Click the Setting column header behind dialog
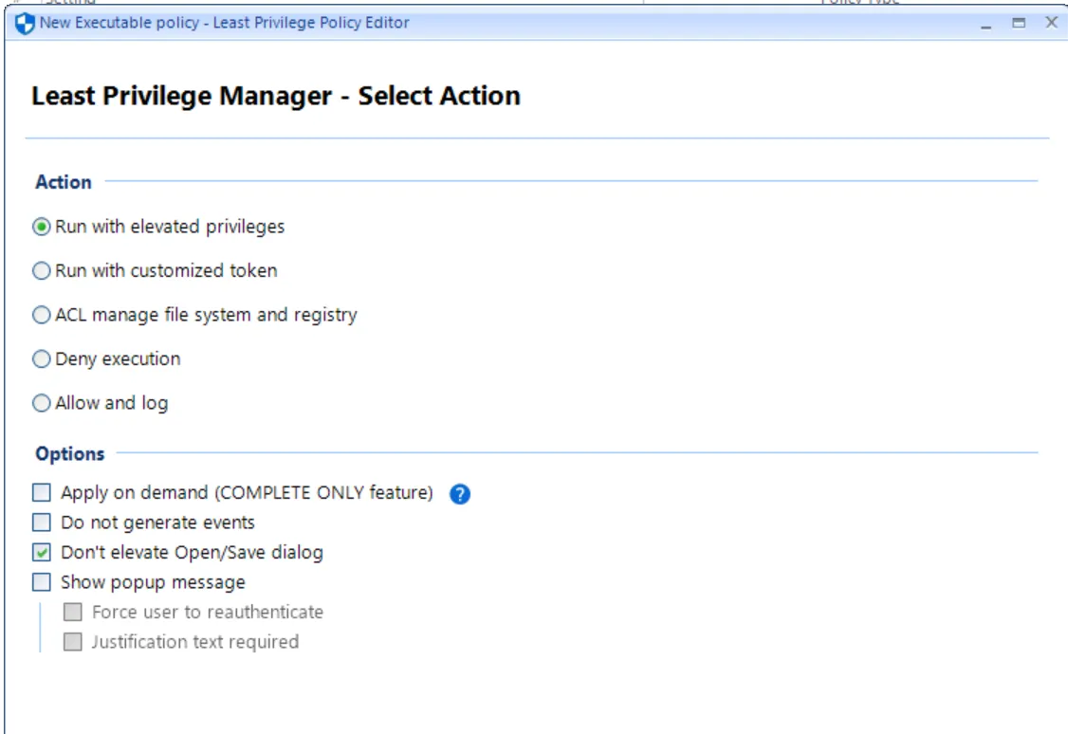The height and width of the screenshot is (734, 1068). click(x=52, y=3)
